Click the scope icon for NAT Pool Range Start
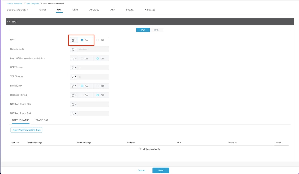 73,104
